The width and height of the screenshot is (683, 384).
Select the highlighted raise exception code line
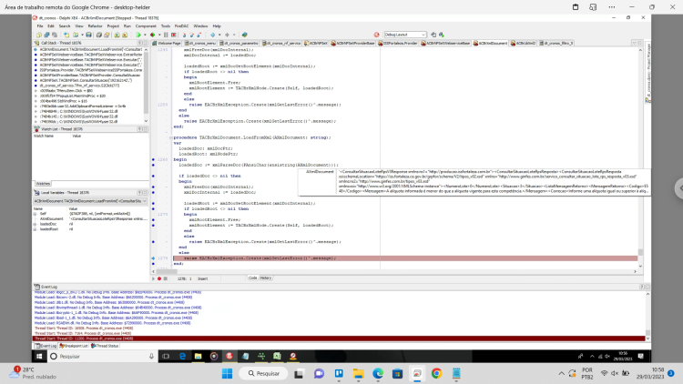click(x=405, y=258)
